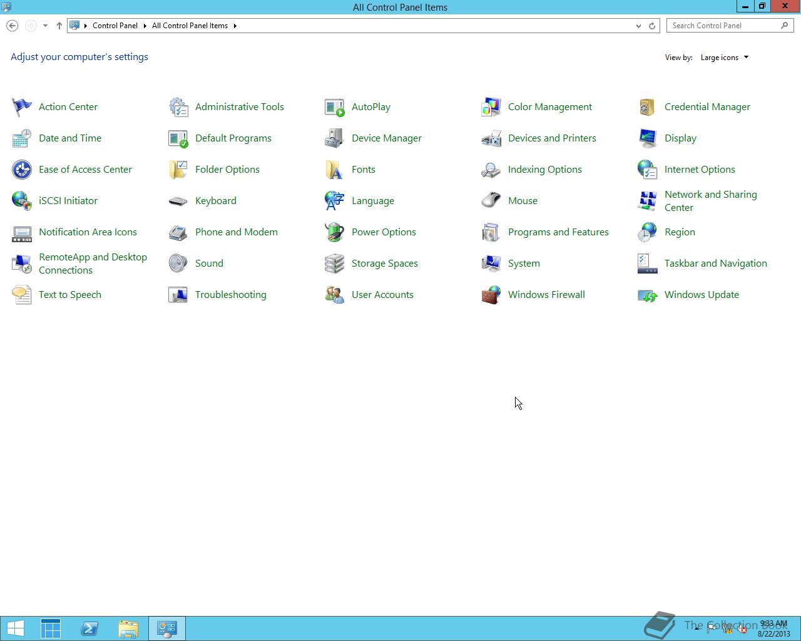
Task: Expand arrow after Control Panel breadcrumb
Action: coord(145,26)
